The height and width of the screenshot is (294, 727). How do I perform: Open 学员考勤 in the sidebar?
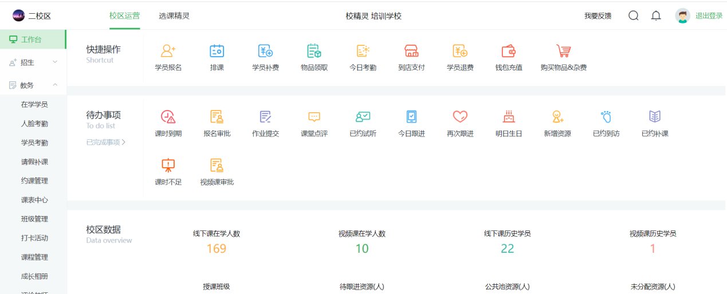pos(34,143)
